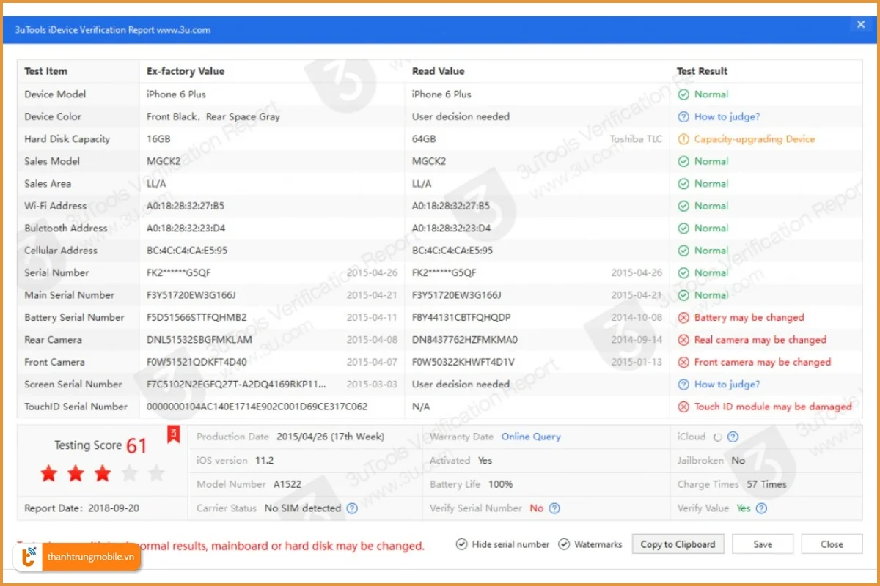880x586 pixels.
Task: Click help icon beside Verify Serial Number
Action: [x=554, y=508]
